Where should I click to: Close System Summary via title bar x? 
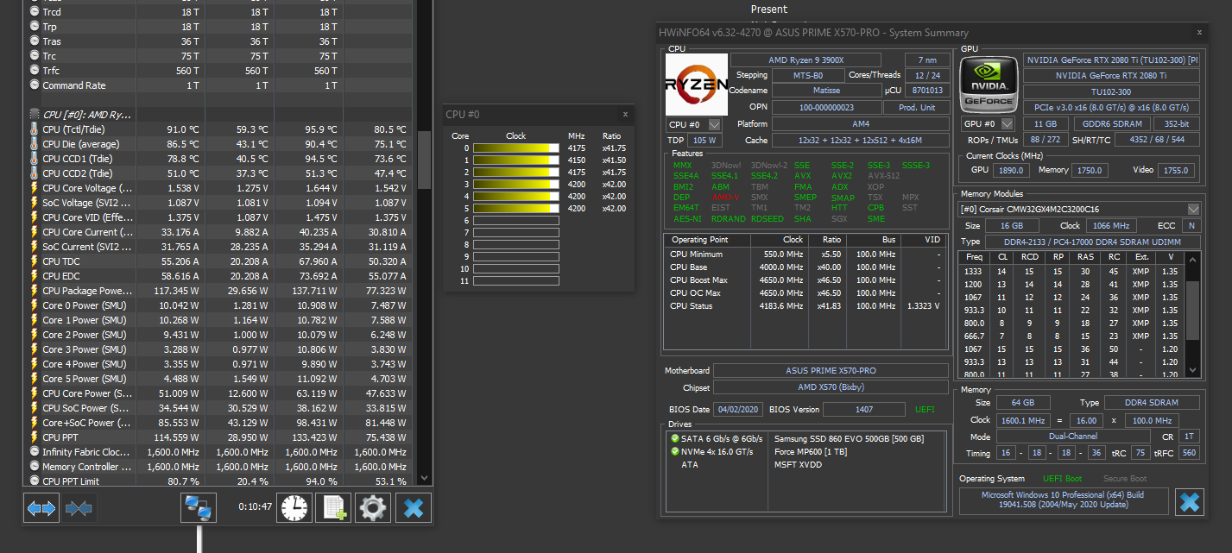[1199, 32]
